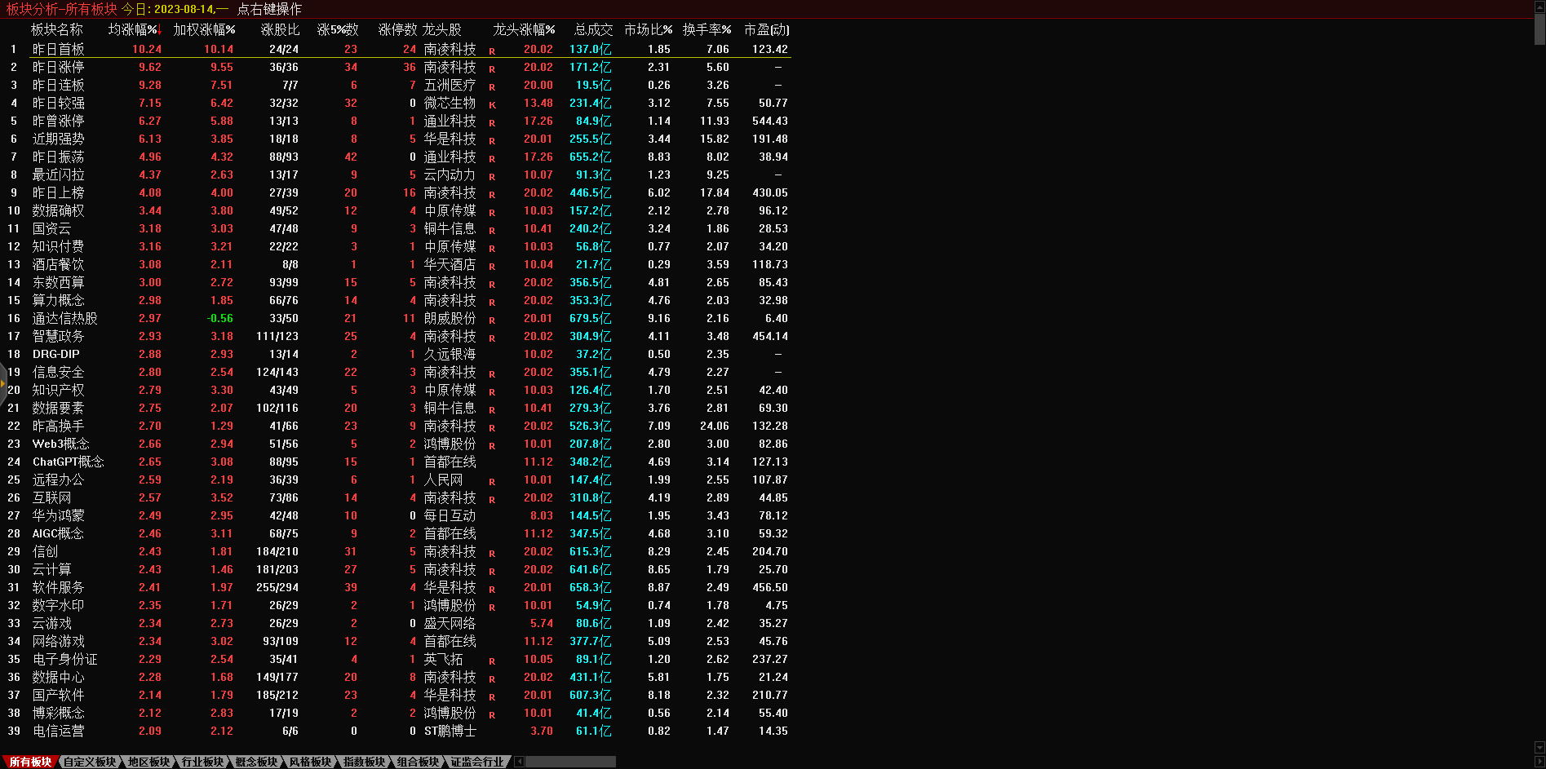Viewport: 1546px width, 769px height.
Task: Click the R marker in 远程办公 row
Action: pos(492,481)
